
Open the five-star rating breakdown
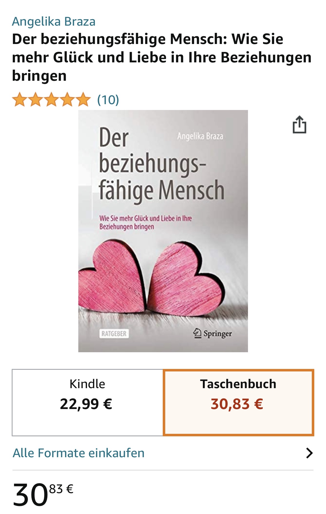coord(51,100)
